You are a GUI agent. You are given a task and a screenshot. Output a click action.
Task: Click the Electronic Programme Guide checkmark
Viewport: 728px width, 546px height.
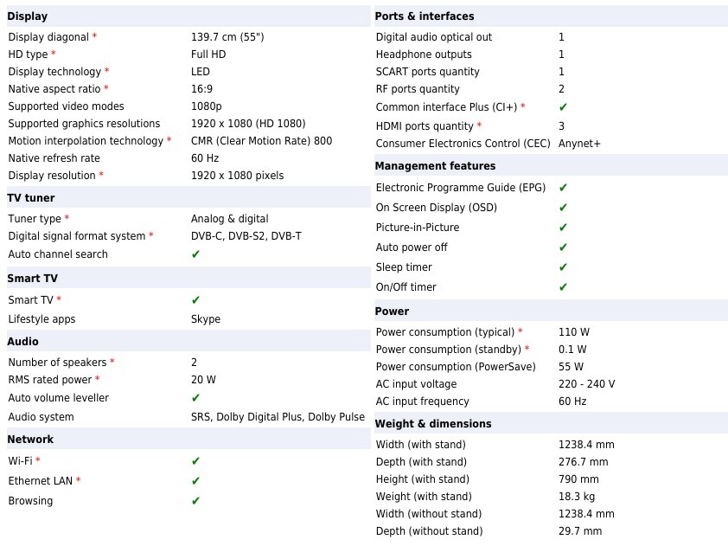563,188
